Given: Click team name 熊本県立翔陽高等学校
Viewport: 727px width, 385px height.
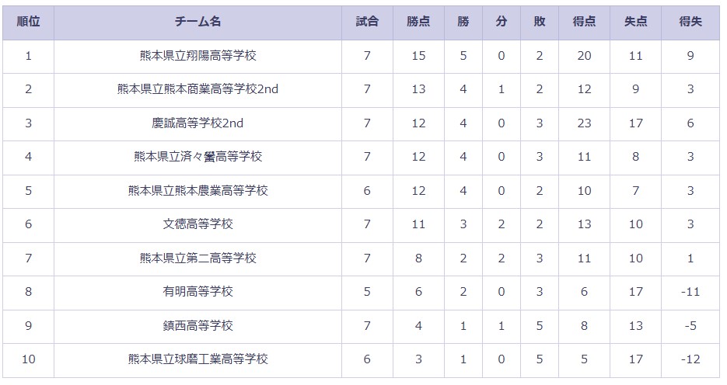Looking at the screenshot, I should (x=198, y=56).
